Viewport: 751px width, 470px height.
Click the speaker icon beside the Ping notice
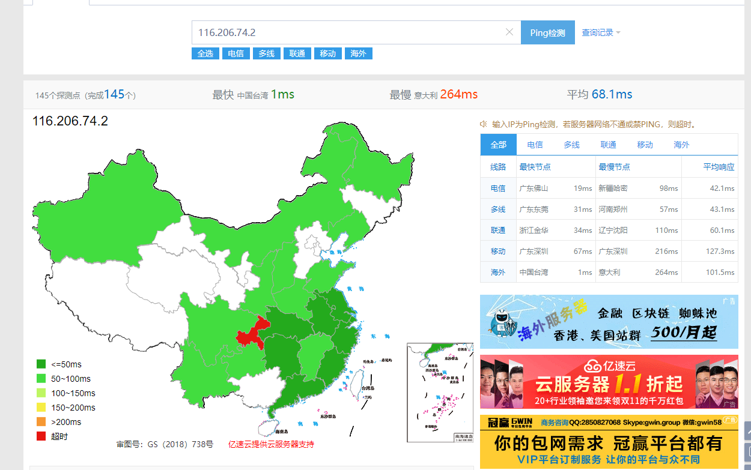click(483, 124)
